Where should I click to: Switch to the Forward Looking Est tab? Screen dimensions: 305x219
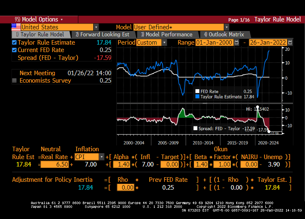[102, 35]
